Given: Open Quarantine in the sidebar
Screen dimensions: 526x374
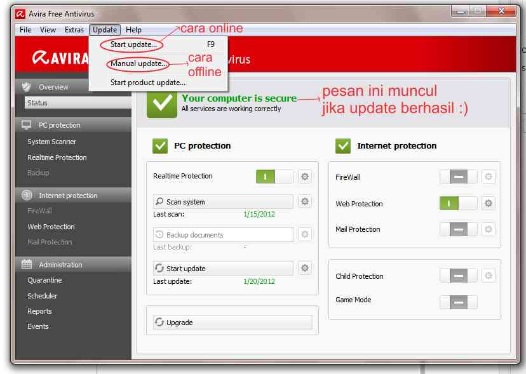Looking at the screenshot, I should click(x=44, y=280).
